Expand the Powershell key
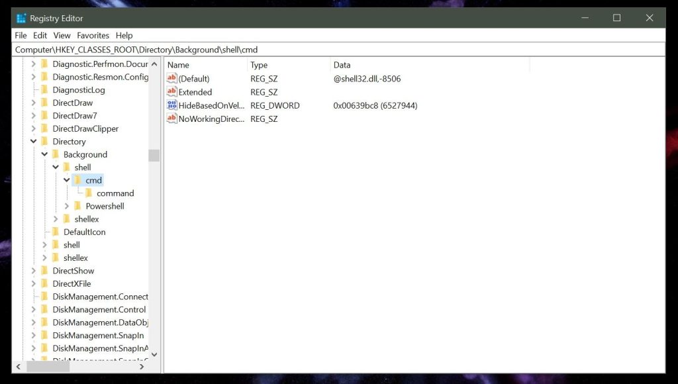The height and width of the screenshot is (384, 678). point(67,206)
